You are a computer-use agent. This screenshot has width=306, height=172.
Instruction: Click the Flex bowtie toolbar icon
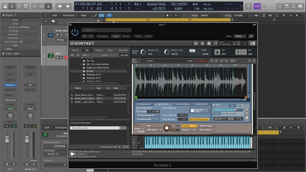point(102,15)
